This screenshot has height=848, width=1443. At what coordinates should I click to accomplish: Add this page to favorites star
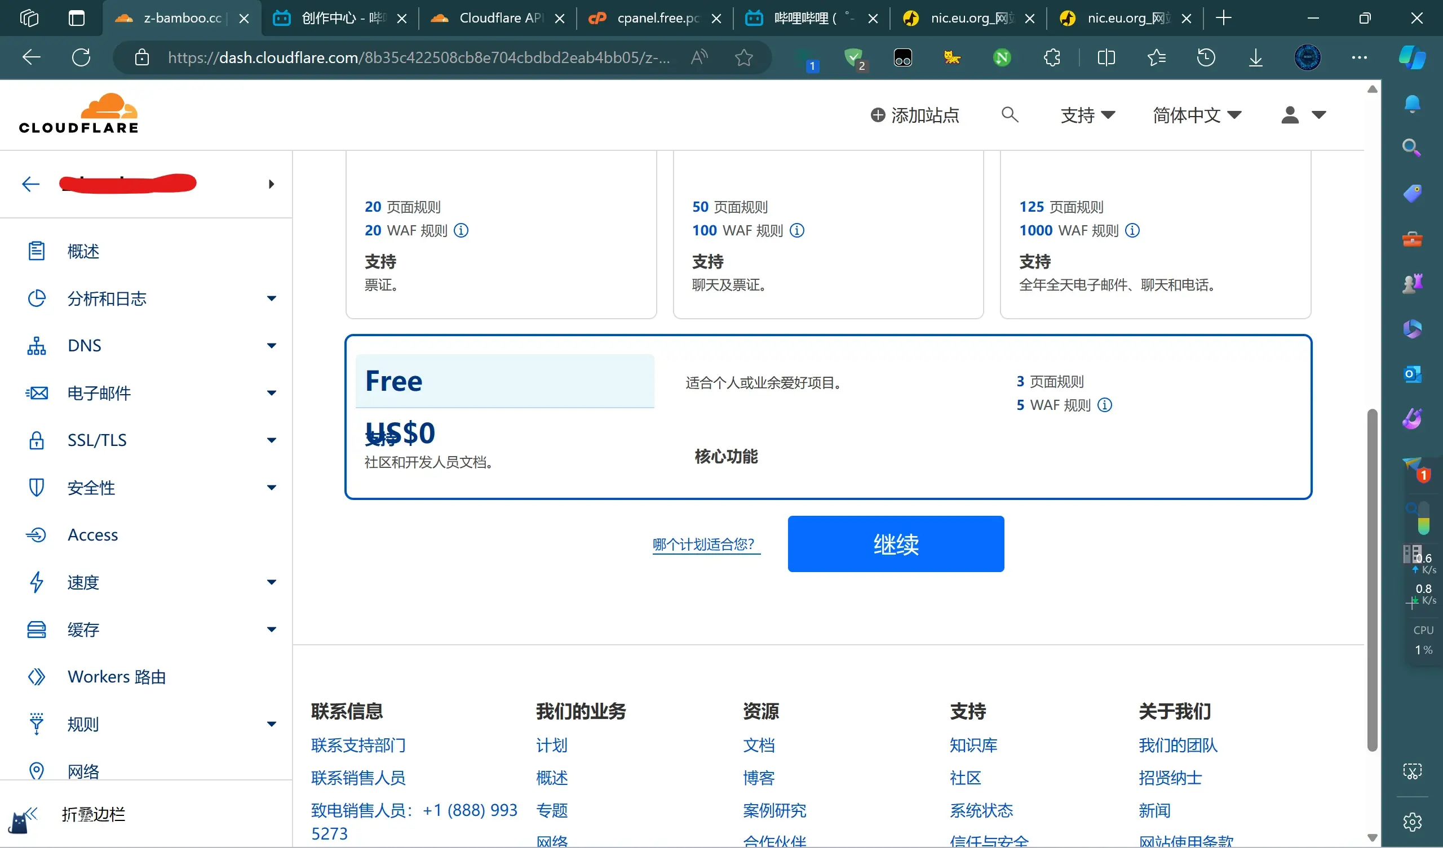[743, 57]
